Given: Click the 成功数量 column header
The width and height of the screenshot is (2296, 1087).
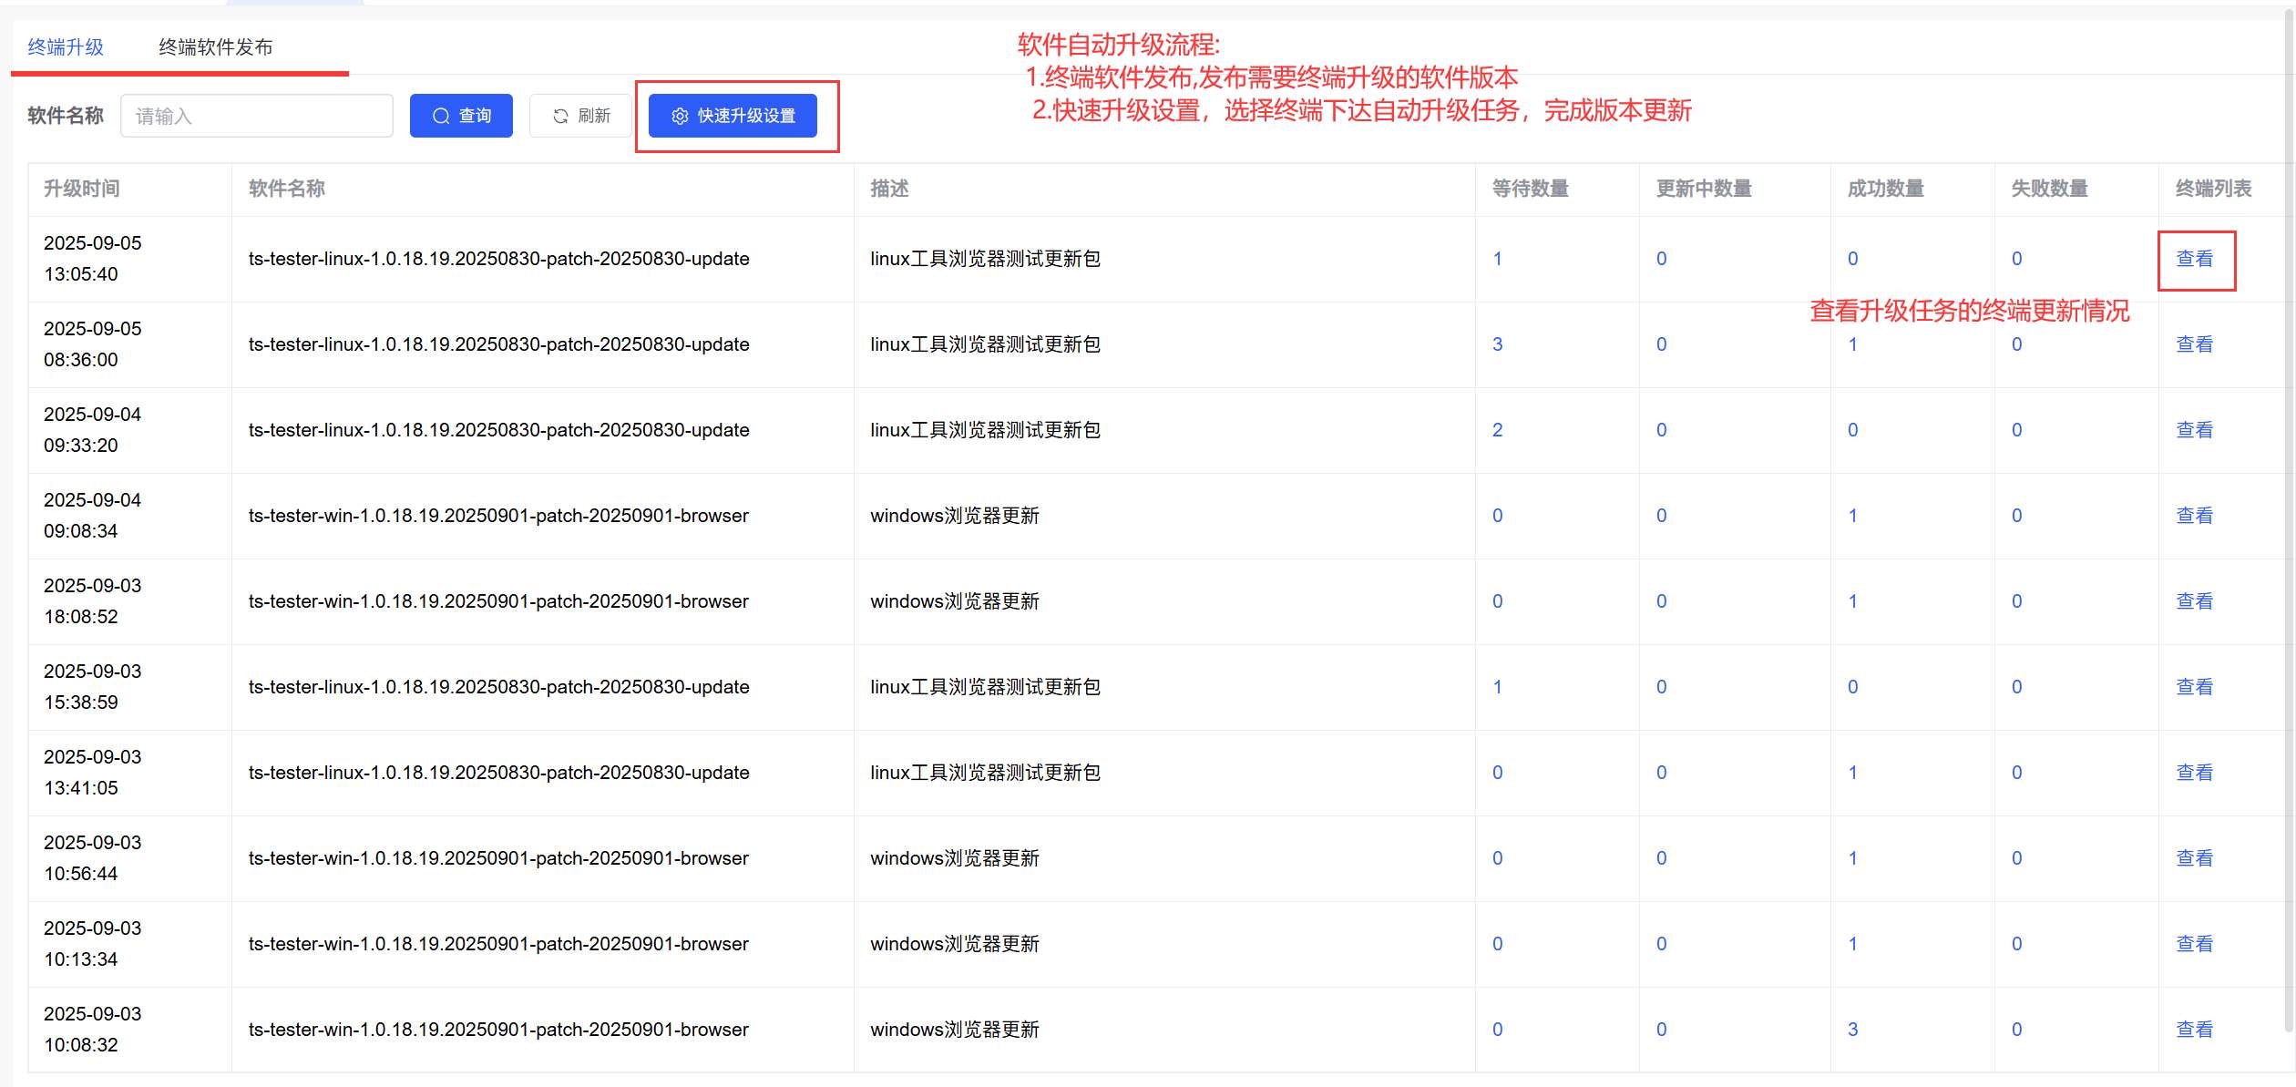Looking at the screenshot, I should click(x=1885, y=189).
